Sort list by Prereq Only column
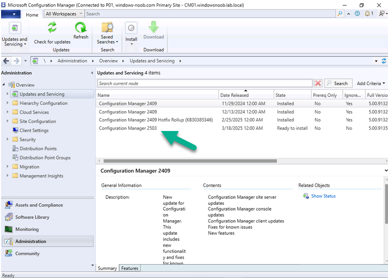The height and width of the screenshot is (278, 388). pos(327,95)
